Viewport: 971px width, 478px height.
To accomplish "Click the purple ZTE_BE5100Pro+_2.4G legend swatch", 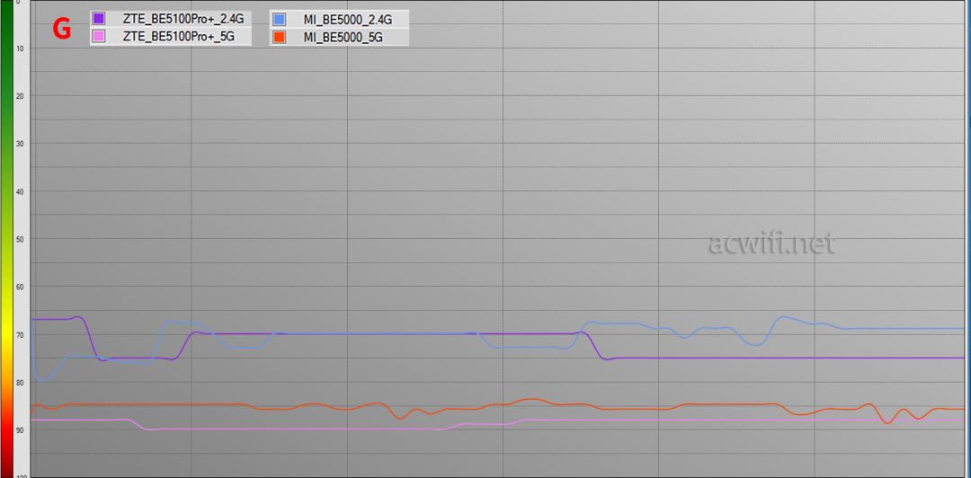I will 99,19.
